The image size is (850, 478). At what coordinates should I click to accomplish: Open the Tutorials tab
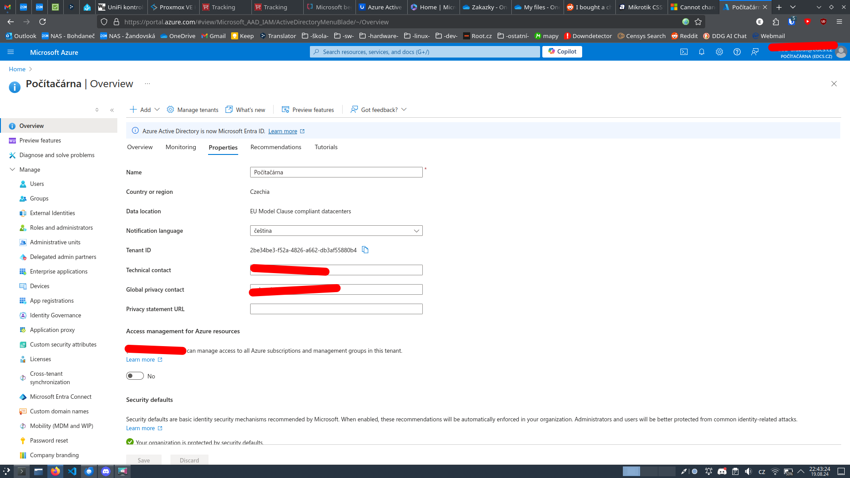tap(326, 147)
